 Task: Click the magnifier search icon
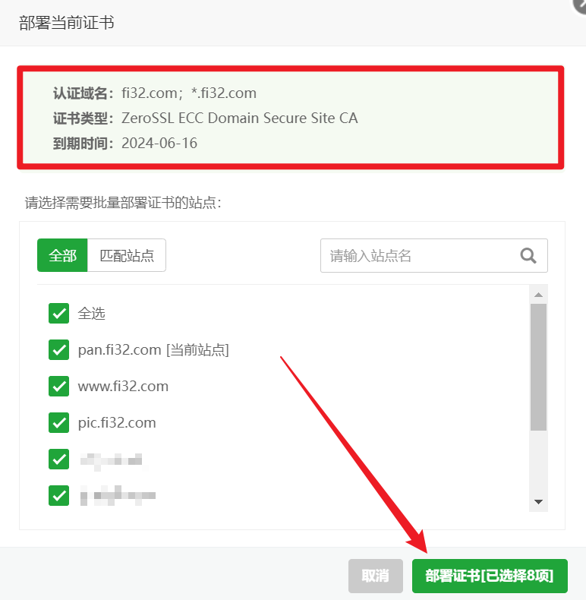click(528, 256)
